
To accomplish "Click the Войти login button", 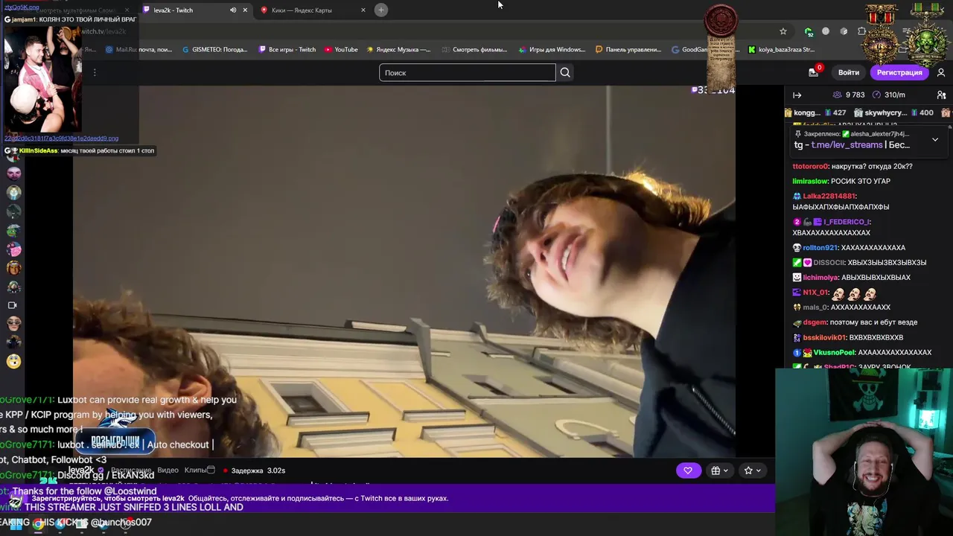I will coord(849,72).
